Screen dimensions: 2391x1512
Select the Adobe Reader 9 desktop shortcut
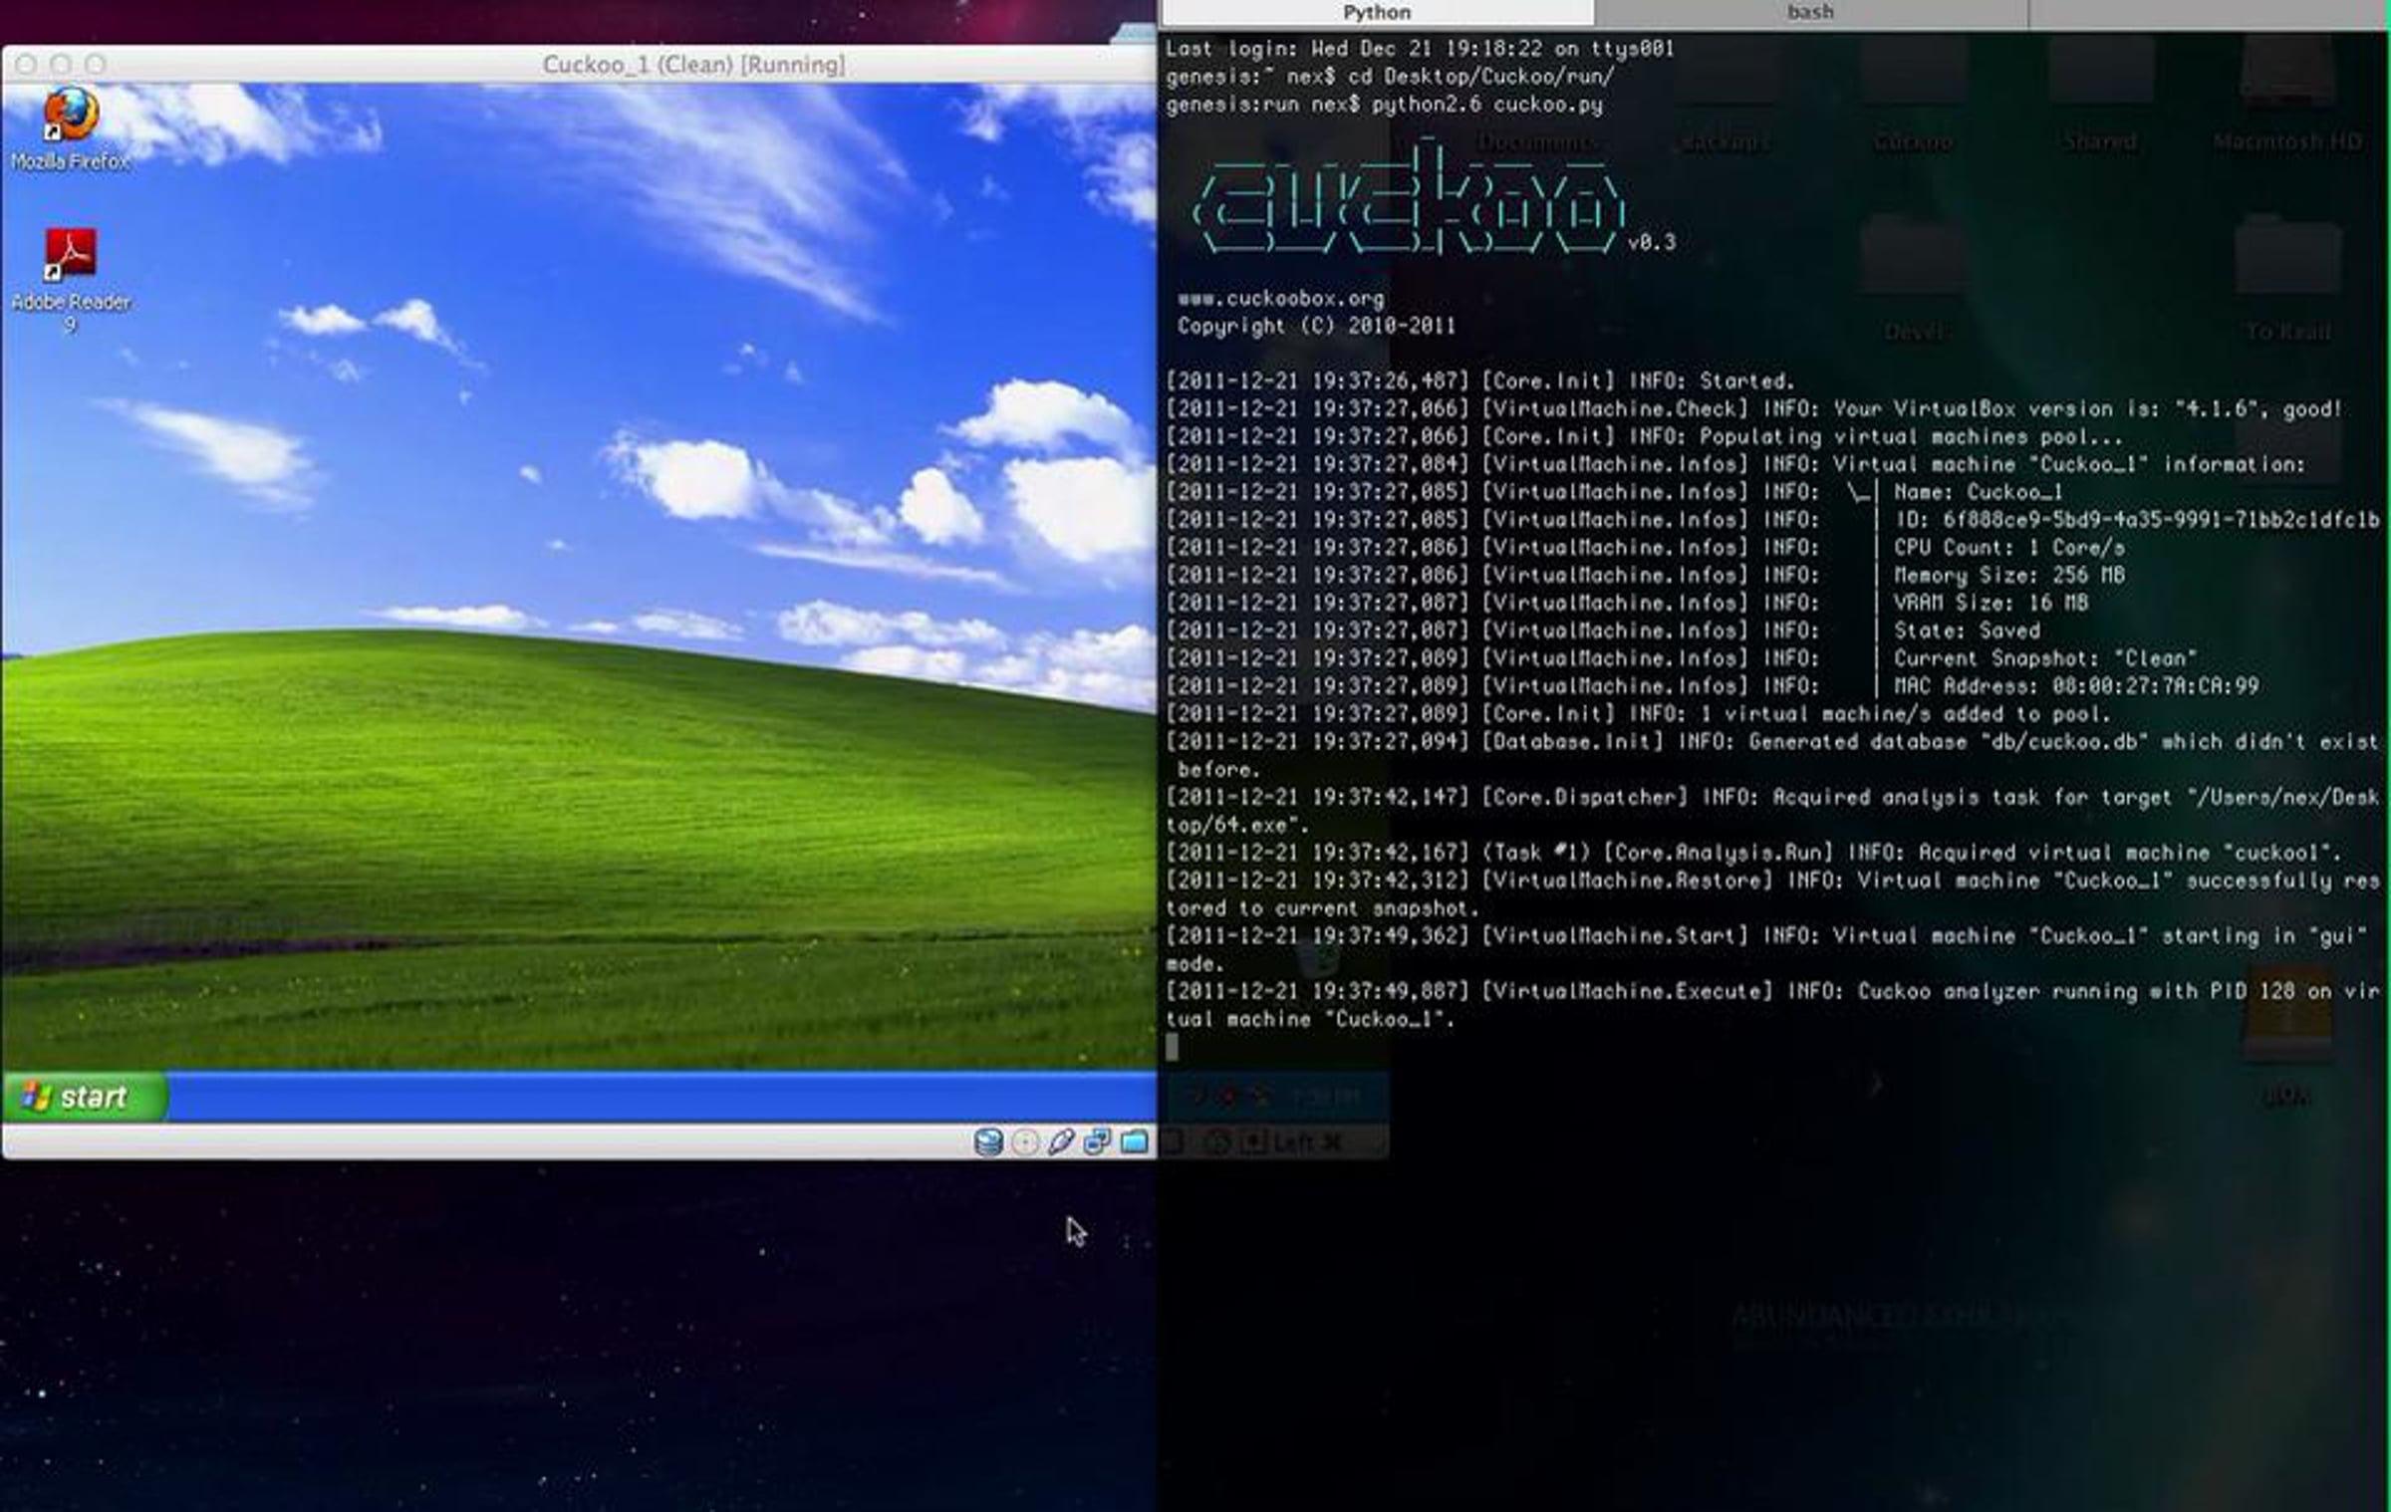70,281
